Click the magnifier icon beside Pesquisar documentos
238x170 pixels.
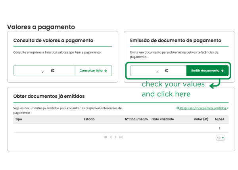click(x=178, y=108)
